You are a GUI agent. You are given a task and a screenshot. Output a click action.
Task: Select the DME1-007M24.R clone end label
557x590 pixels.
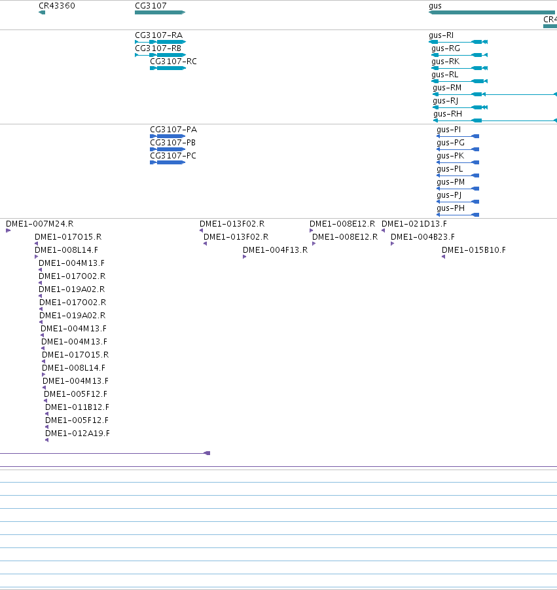click(39, 224)
